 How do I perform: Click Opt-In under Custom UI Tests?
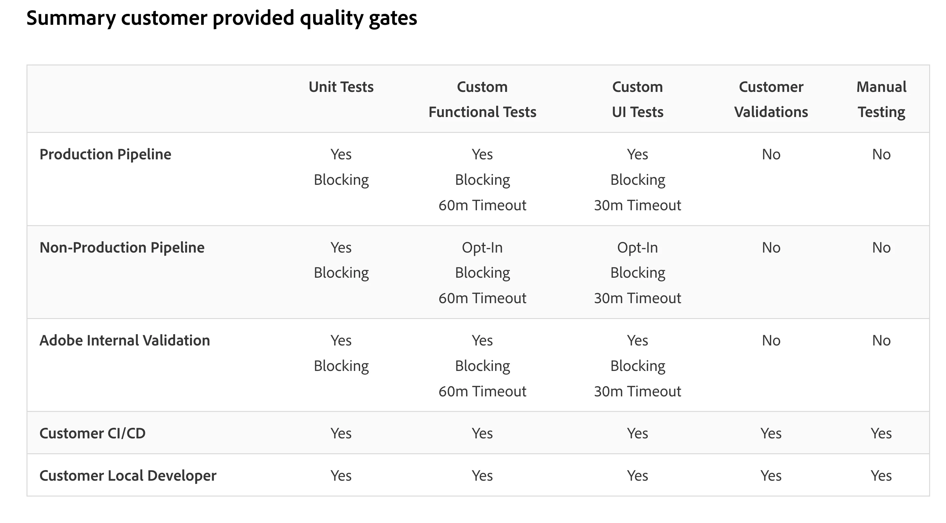[x=638, y=248]
